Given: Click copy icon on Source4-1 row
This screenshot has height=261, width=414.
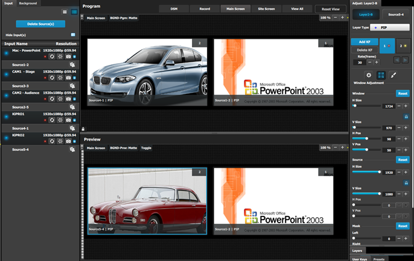Looking at the screenshot, I should (x=72, y=128).
